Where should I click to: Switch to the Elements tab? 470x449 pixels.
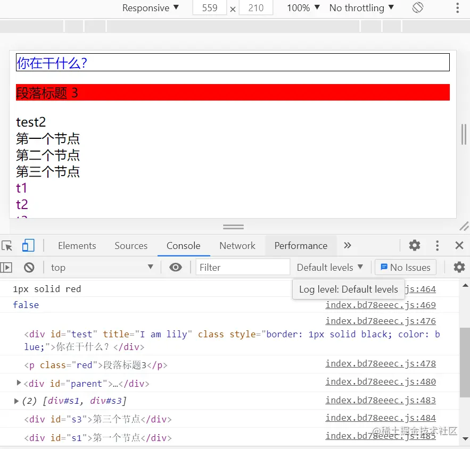click(x=77, y=246)
